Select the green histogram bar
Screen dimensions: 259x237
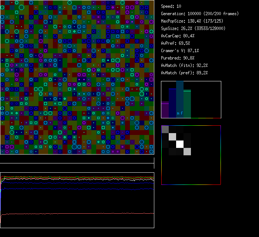[x=187, y=104]
